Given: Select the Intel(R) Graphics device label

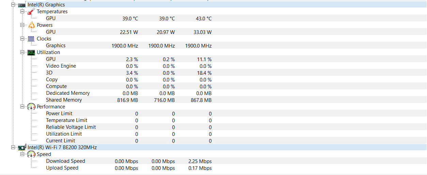Looking at the screenshot, I should [x=46, y=5].
